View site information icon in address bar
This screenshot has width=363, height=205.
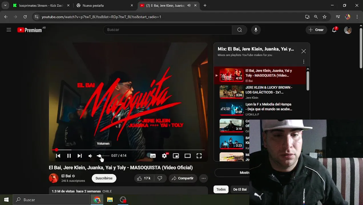point(36,17)
